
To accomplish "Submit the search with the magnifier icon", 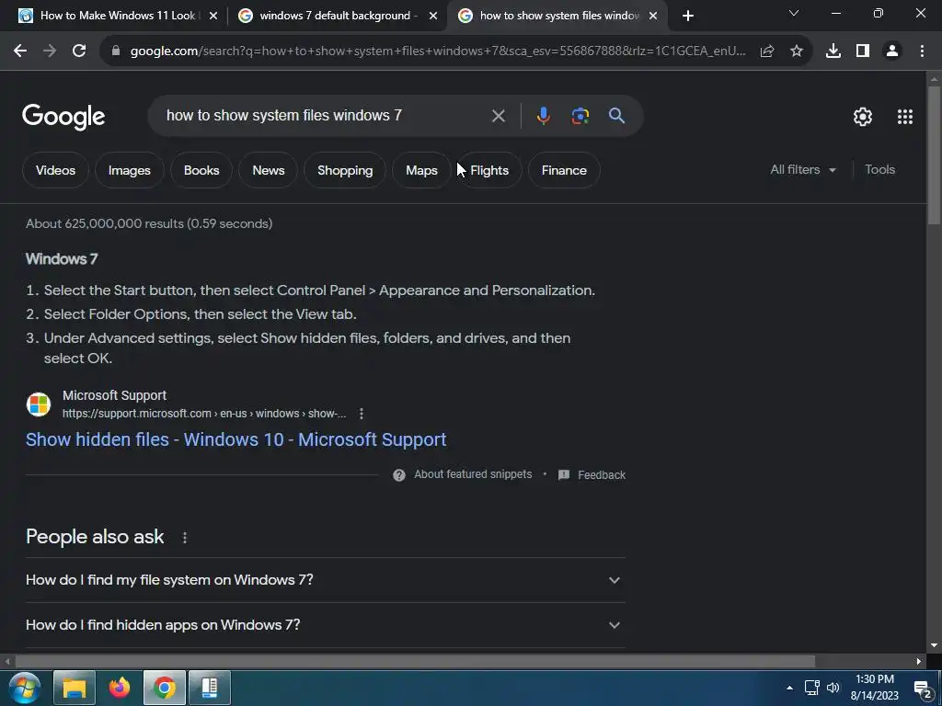I will pos(617,115).
